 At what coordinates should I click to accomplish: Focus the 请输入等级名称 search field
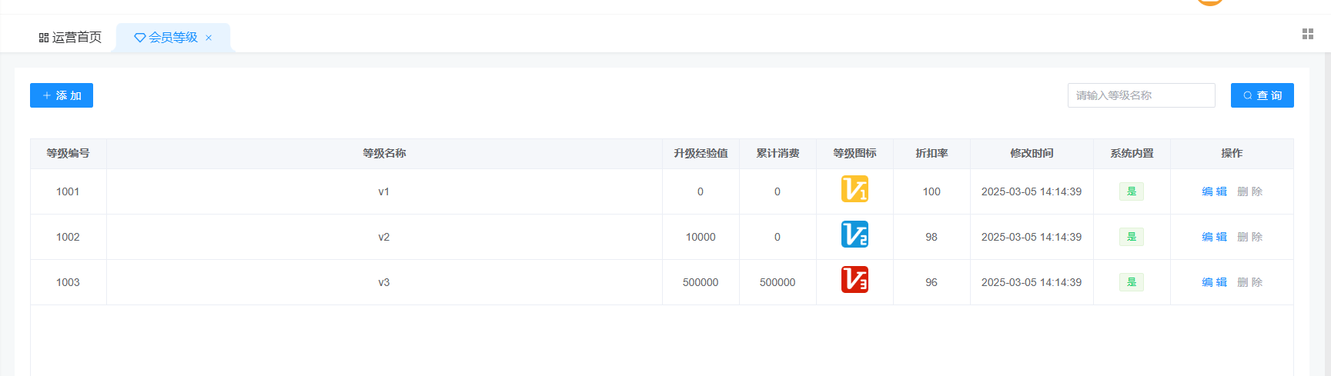point(1140,95)
